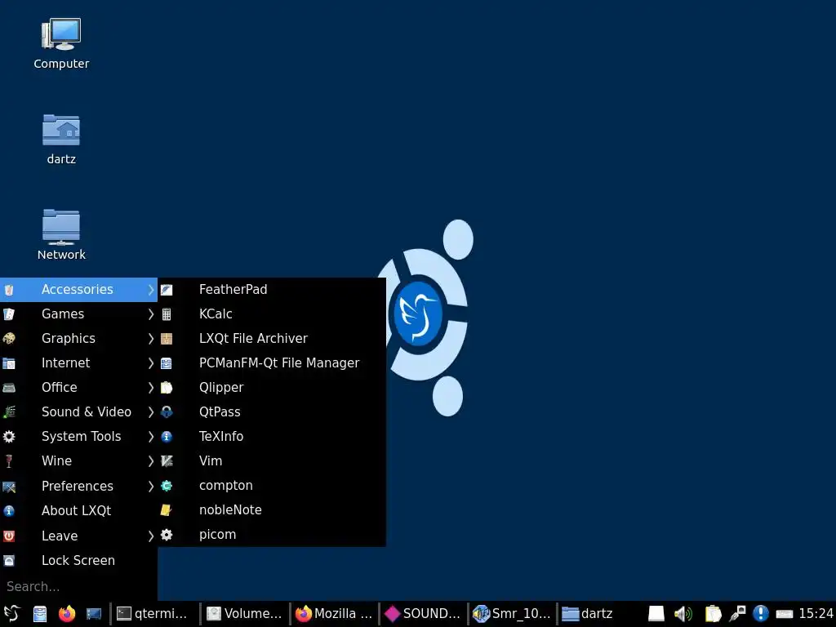Open the Internet menu category
The width and height of the screenshot is (836, 627).
pyautogui.click(x=78, y=363)
